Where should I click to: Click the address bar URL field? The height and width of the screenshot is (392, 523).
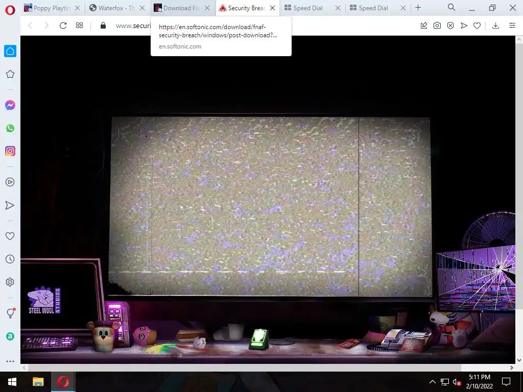133,26
